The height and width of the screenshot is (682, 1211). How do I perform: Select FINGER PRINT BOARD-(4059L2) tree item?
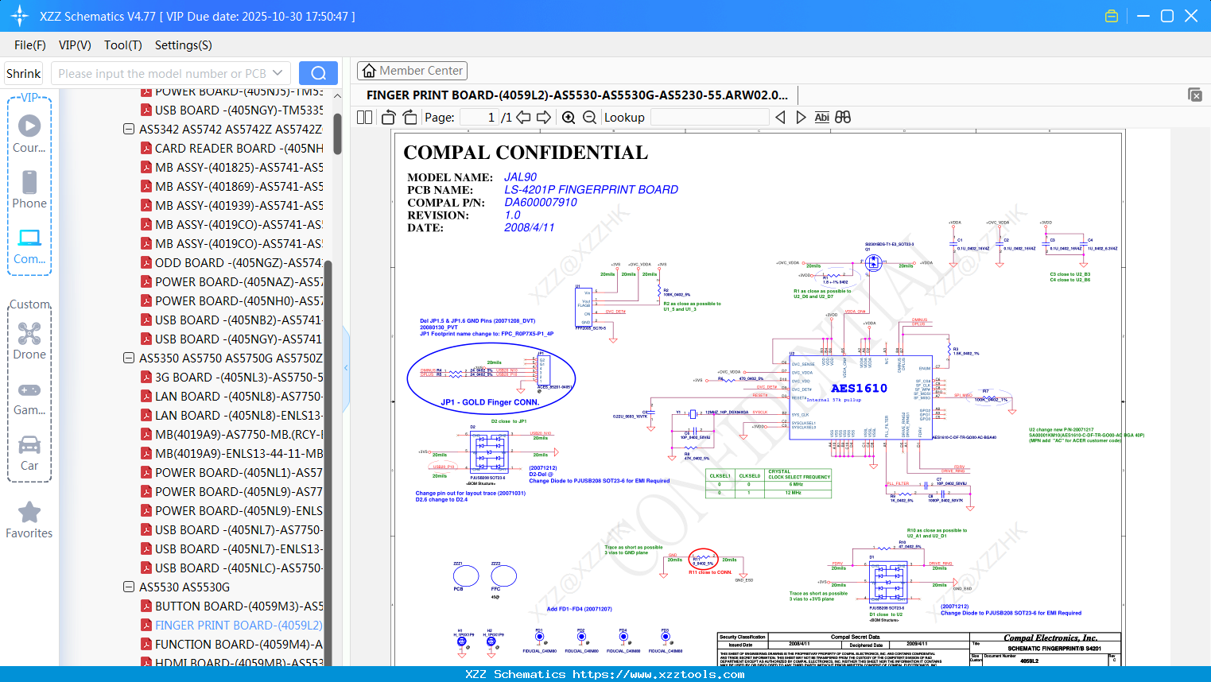tap(239, 625)
